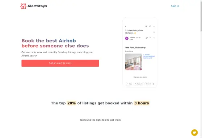
Task: Click the reply arrow icon beside sender
Action: 150,38
